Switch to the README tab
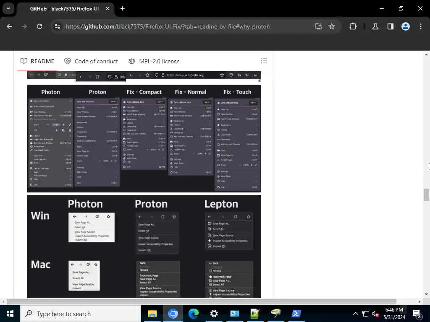This screenshot has height=322, width=430. 37,61
